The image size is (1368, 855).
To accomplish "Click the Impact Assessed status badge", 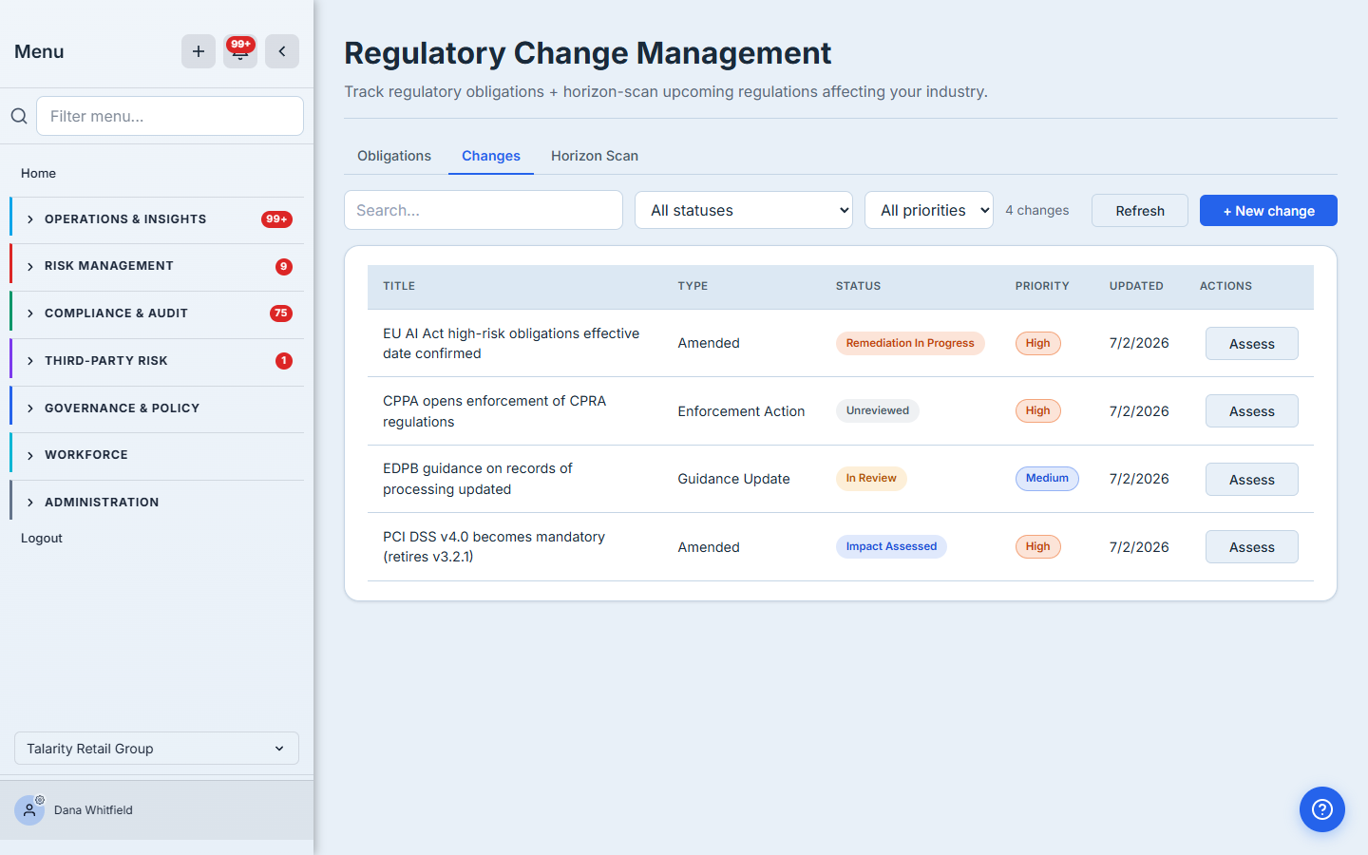I will pyautogui.click(x=891, y=546).
